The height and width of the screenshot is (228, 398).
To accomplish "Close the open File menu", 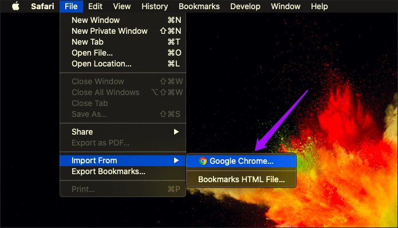I will coord(71,6).
